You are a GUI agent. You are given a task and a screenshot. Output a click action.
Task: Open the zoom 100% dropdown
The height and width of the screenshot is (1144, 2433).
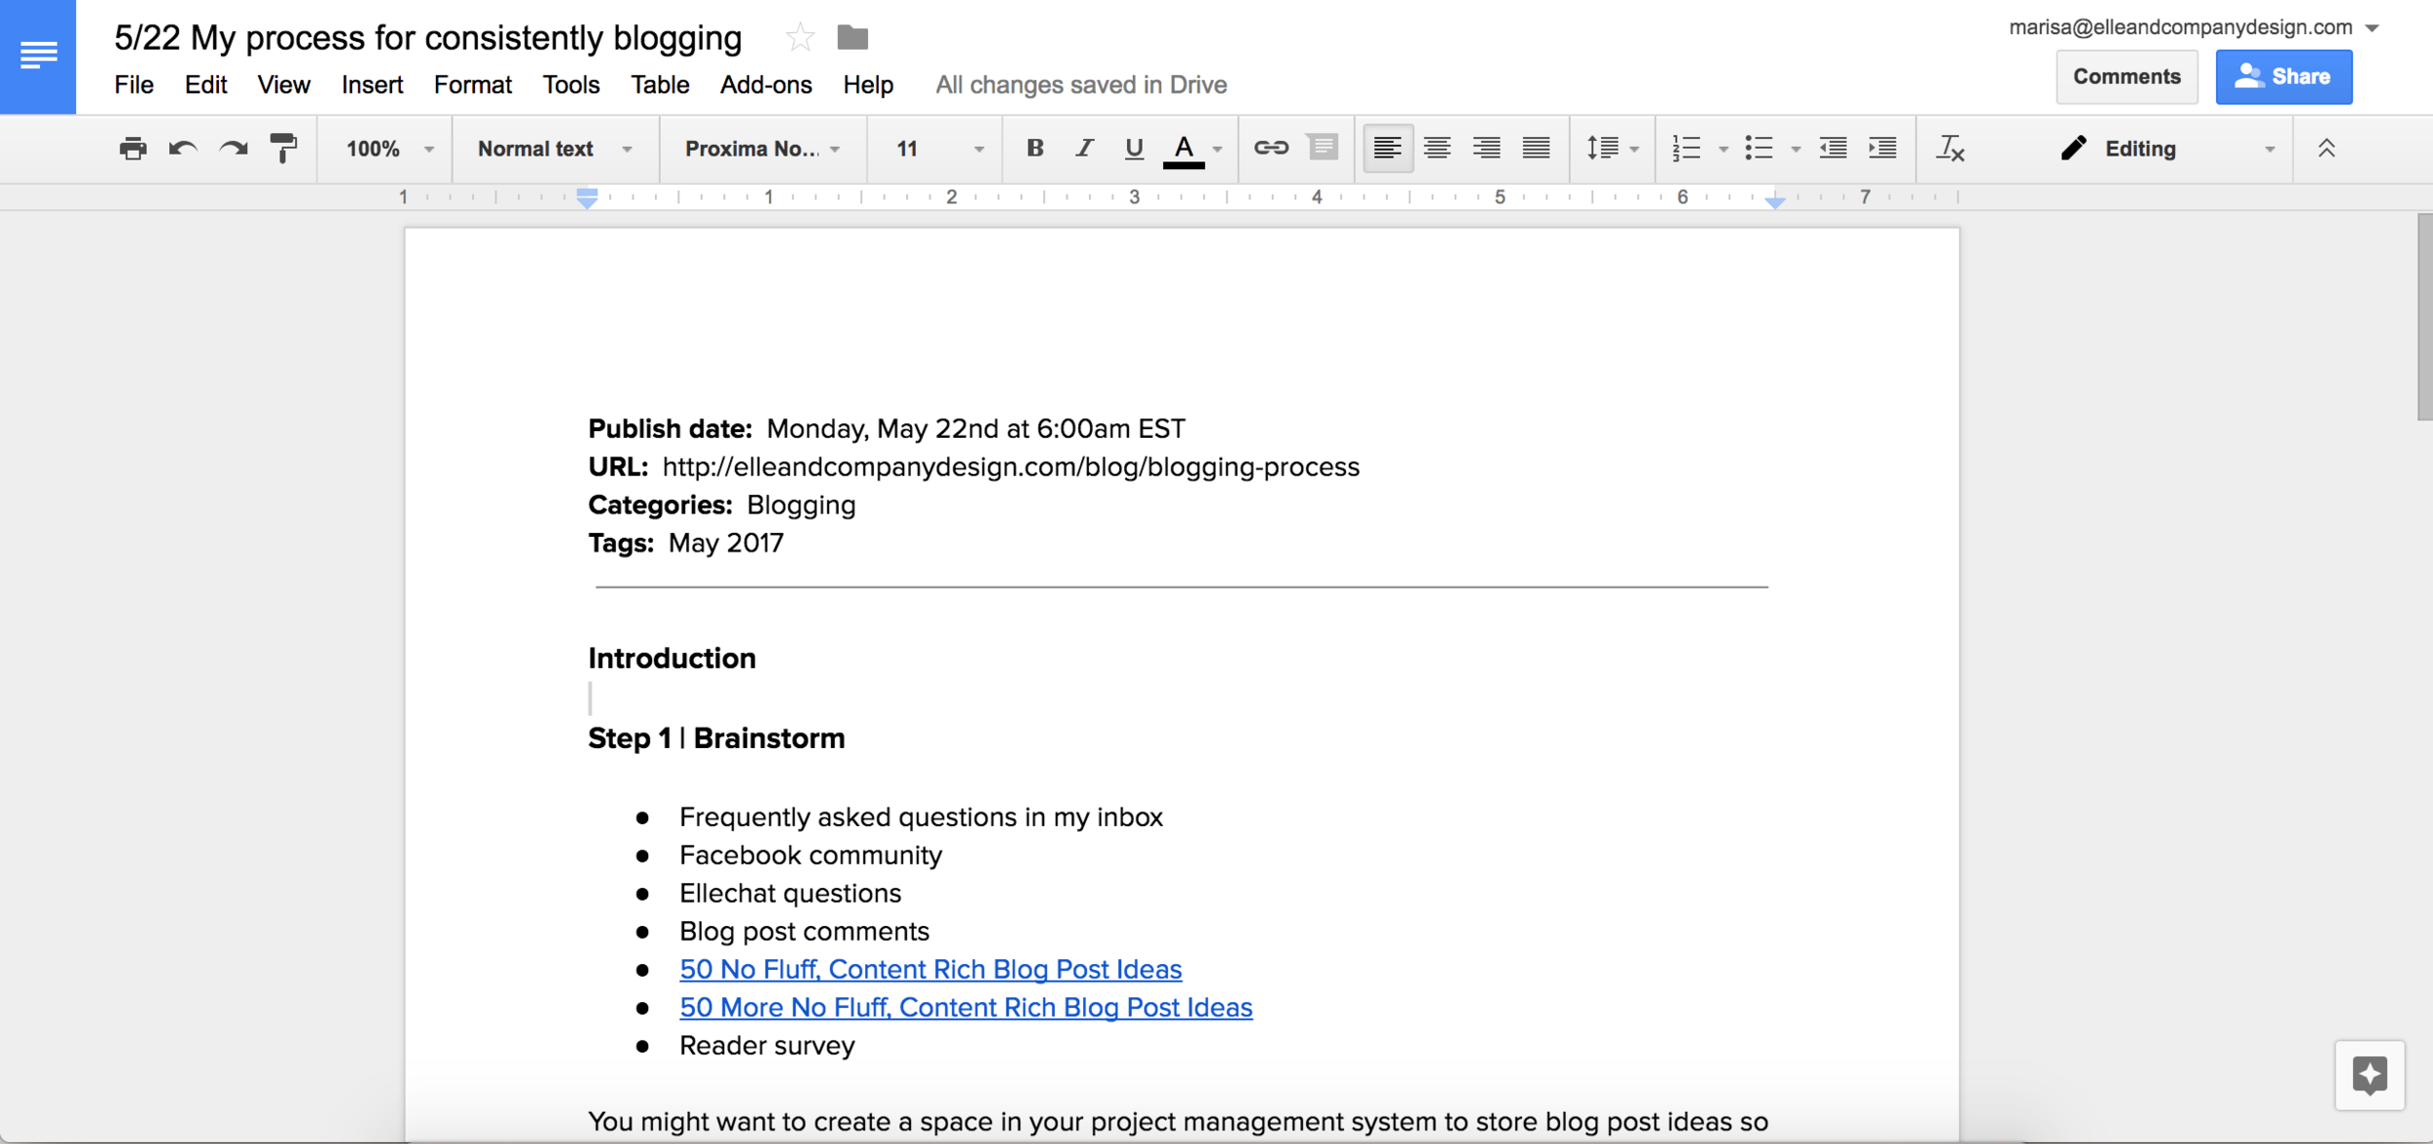(x=388, y=149)
